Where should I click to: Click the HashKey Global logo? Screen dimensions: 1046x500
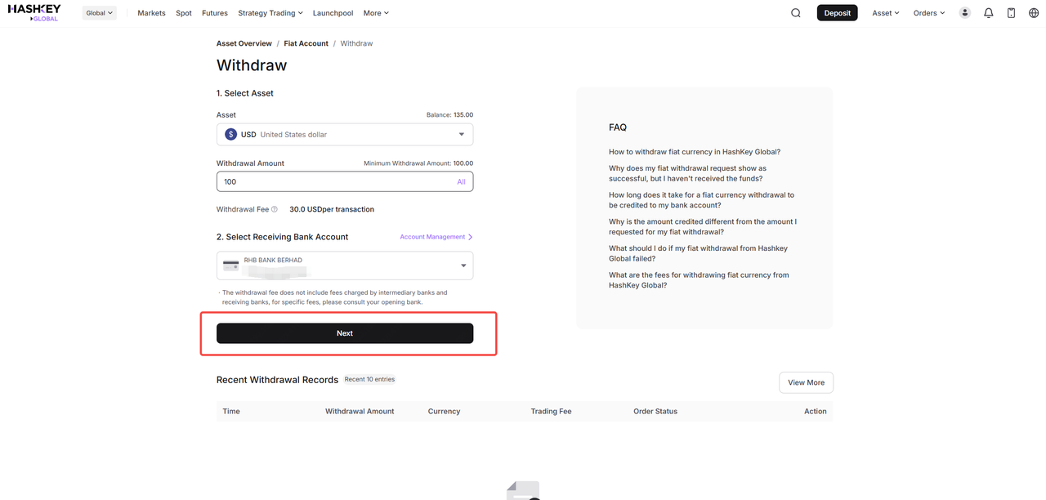pos(34,12)
